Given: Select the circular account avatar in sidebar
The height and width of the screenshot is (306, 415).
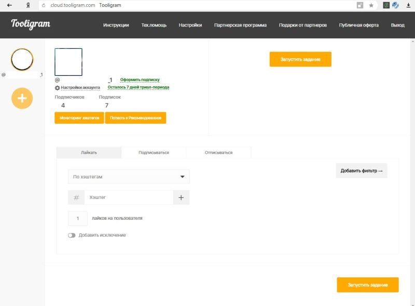Looking at the screenshot, I should tap(22, 60).
